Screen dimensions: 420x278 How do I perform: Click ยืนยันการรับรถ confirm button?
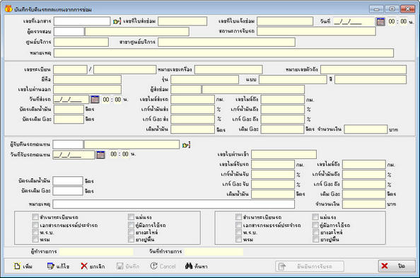tap(310, 266)
